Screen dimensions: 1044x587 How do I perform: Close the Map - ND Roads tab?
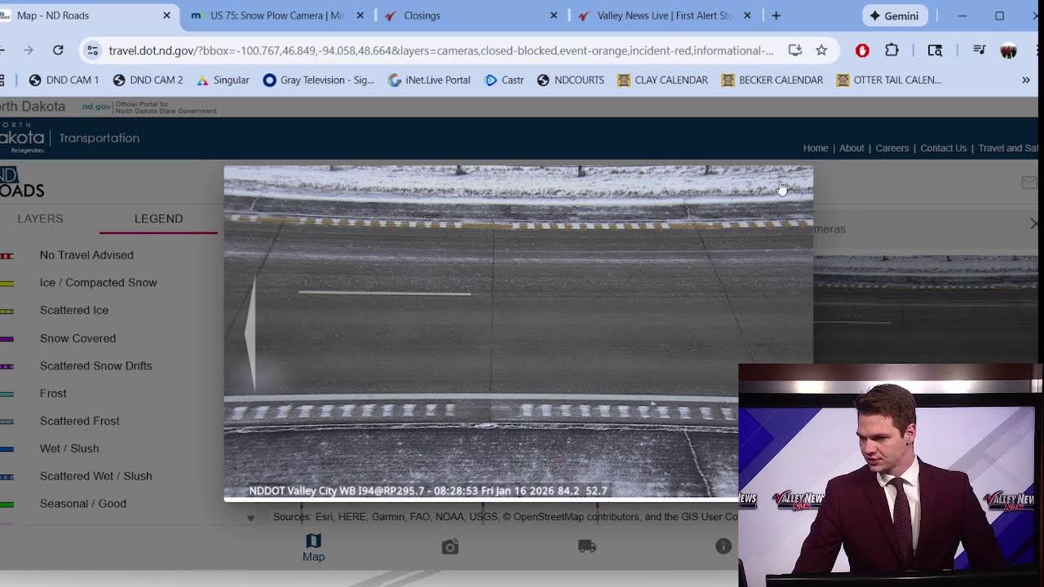tap(167, 15)
